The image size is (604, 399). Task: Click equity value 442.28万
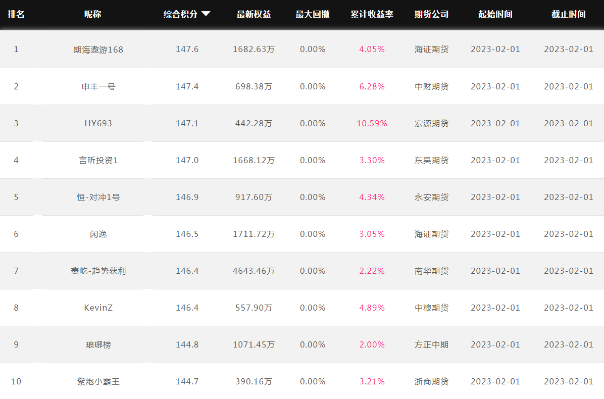click(x=254, y=123)
